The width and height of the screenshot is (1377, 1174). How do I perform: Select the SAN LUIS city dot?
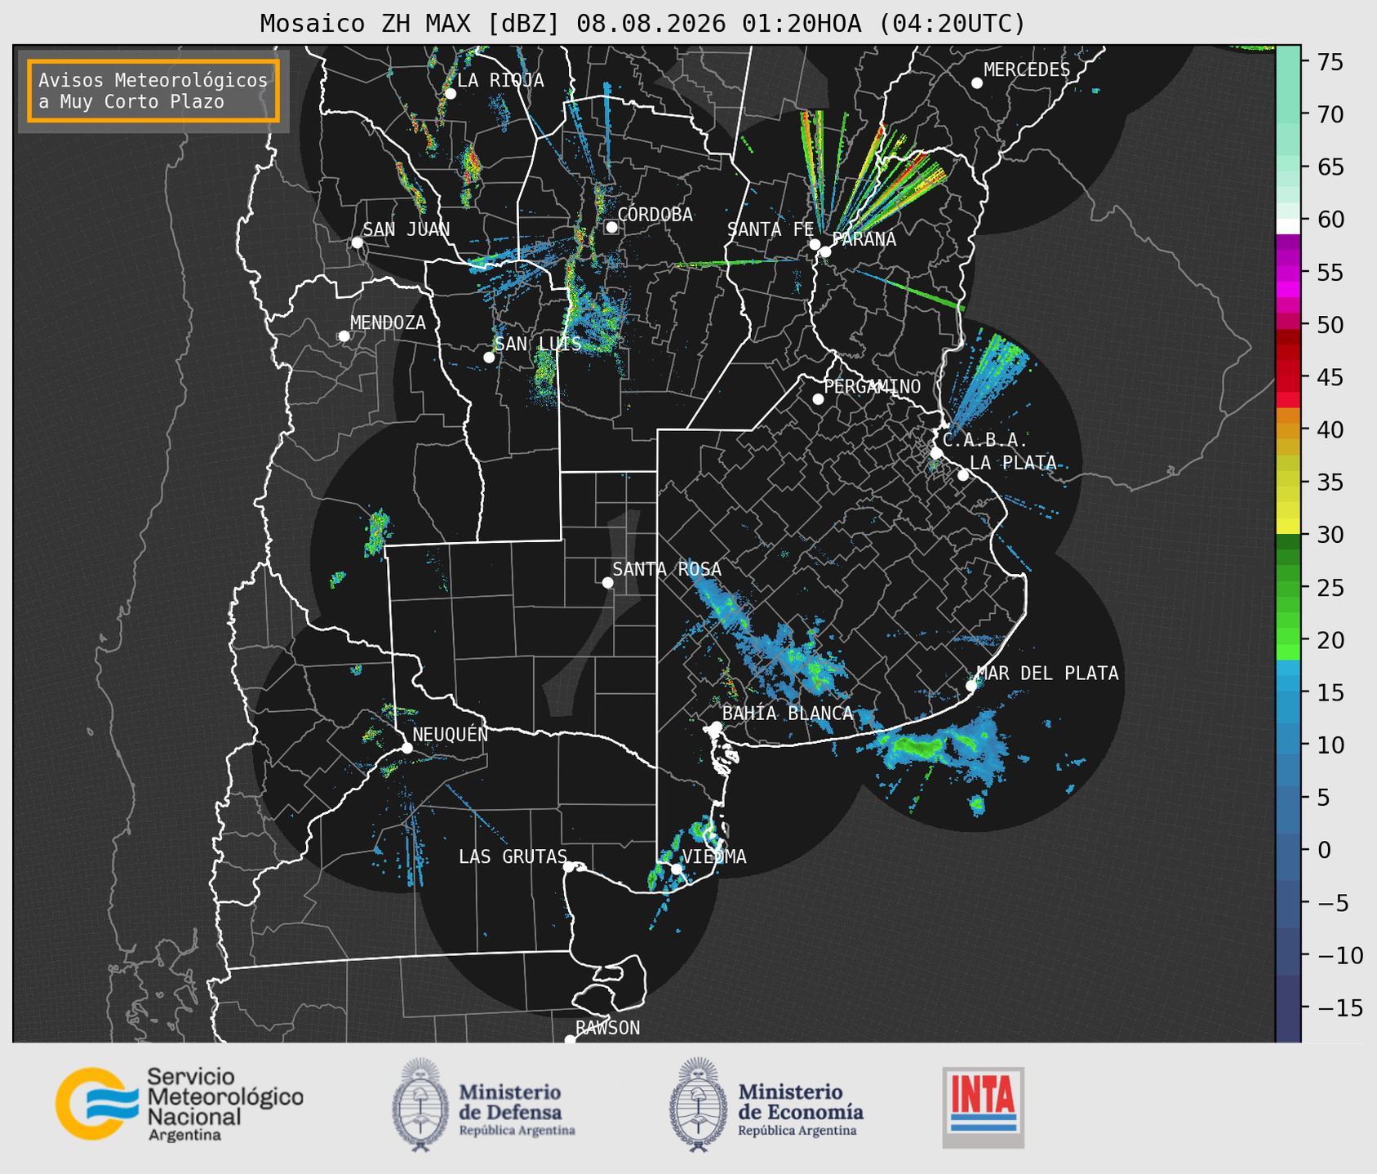[489, 358]
